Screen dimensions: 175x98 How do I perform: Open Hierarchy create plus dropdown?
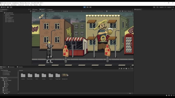2,11
